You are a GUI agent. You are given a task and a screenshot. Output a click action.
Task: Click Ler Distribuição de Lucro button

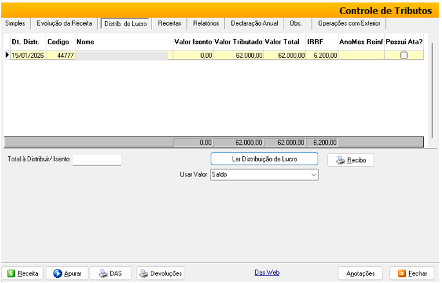pos(264,159)
